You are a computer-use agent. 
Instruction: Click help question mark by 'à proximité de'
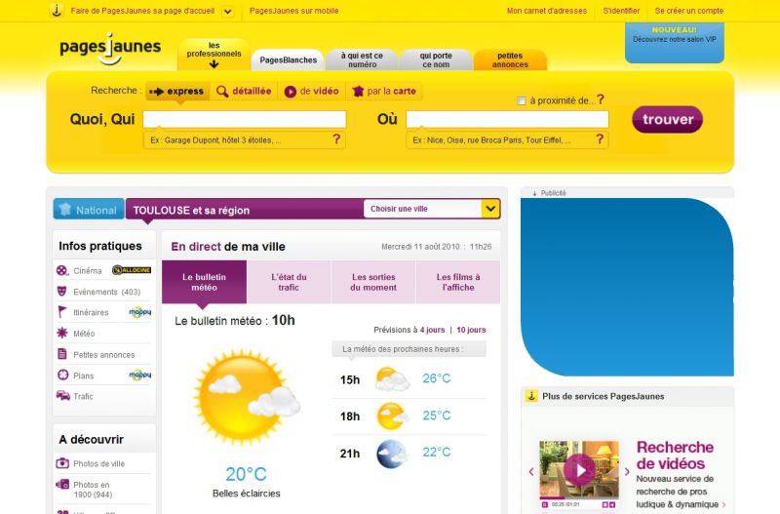pyautogui.click(x=601, y=99)
